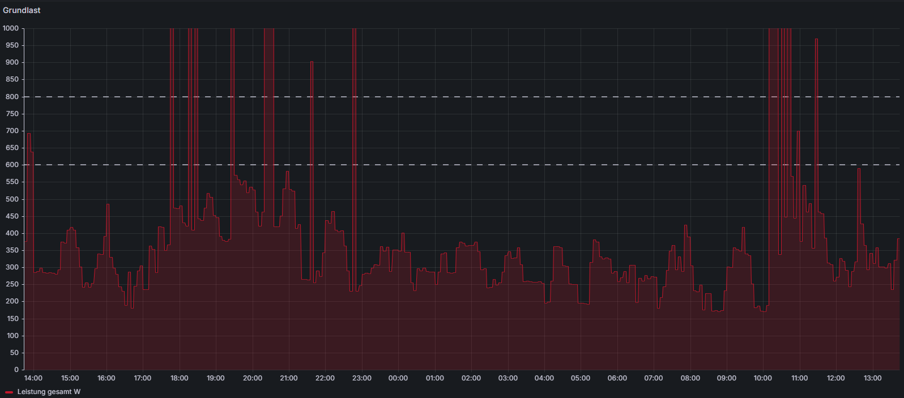This screenshot has height=398, width=904.
Task: Click the 300 value on the Y axis
Action: click(12, 267)
